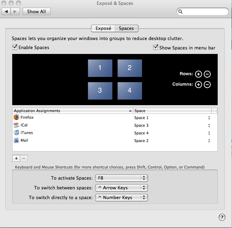Screen dimensions: 232x228
Task: Open the Number Keys shortcut dropdown
Action: point(122,197)
